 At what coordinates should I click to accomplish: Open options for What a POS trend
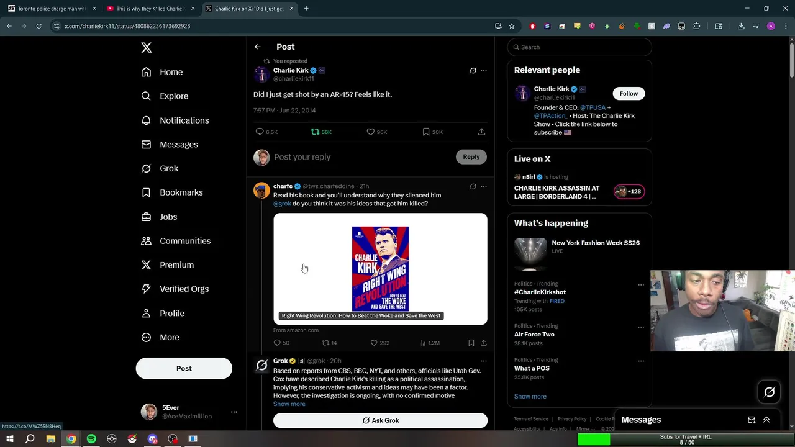click(x=641, y=361)
